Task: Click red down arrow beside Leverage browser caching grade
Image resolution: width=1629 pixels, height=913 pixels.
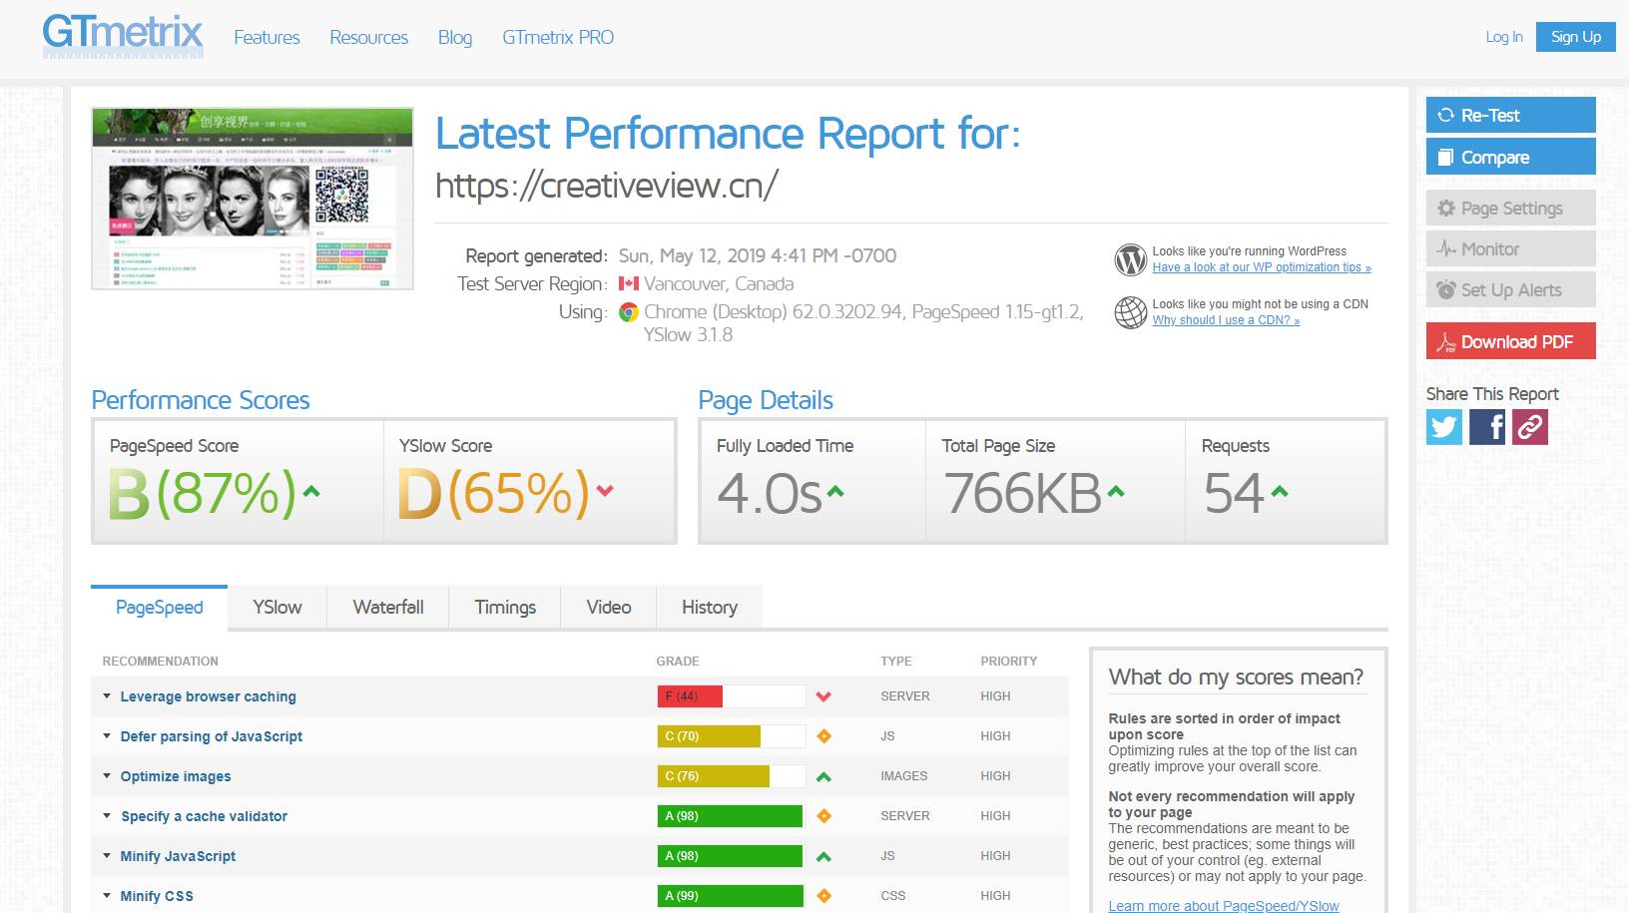Action: tap(823, 696)
